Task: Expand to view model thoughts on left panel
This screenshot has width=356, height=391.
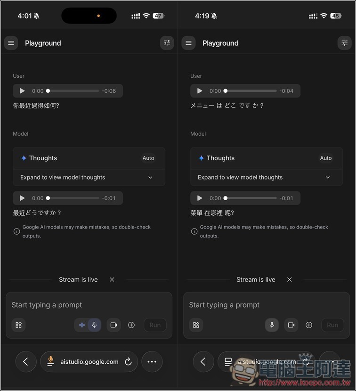Action: [89, 177]
